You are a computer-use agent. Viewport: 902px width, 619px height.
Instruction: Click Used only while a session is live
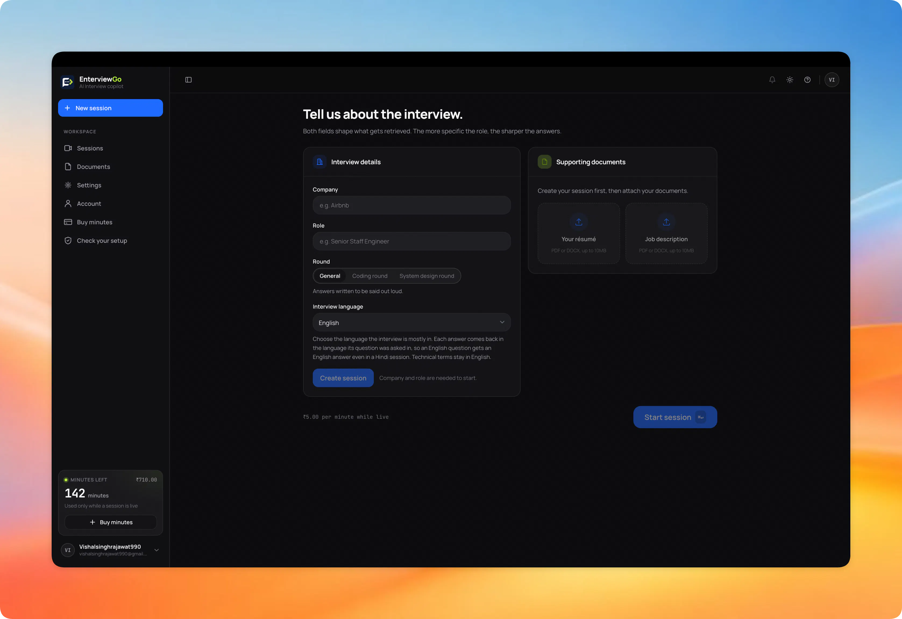click(101, 506)
